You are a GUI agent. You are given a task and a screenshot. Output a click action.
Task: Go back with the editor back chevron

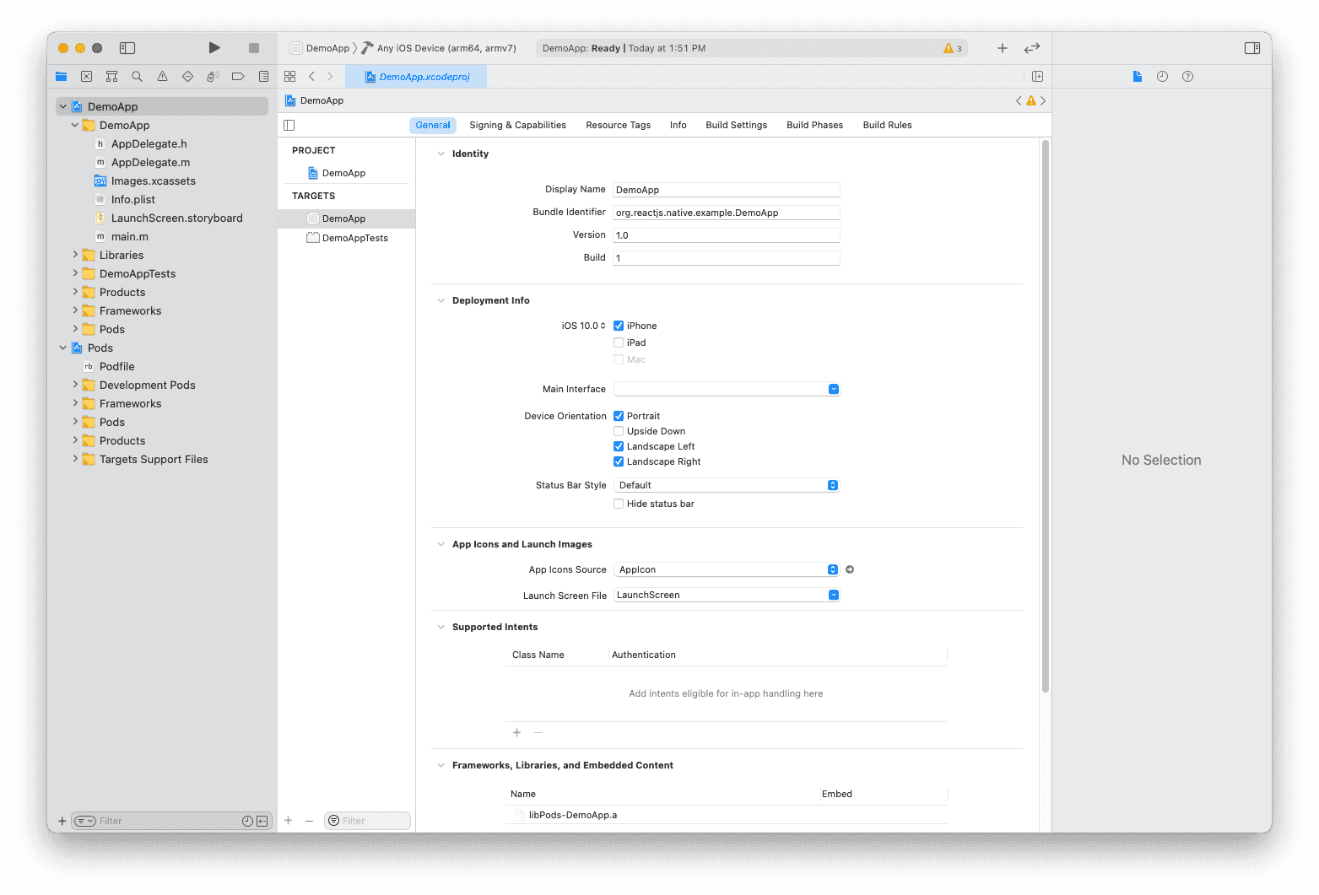pos(311,77)
